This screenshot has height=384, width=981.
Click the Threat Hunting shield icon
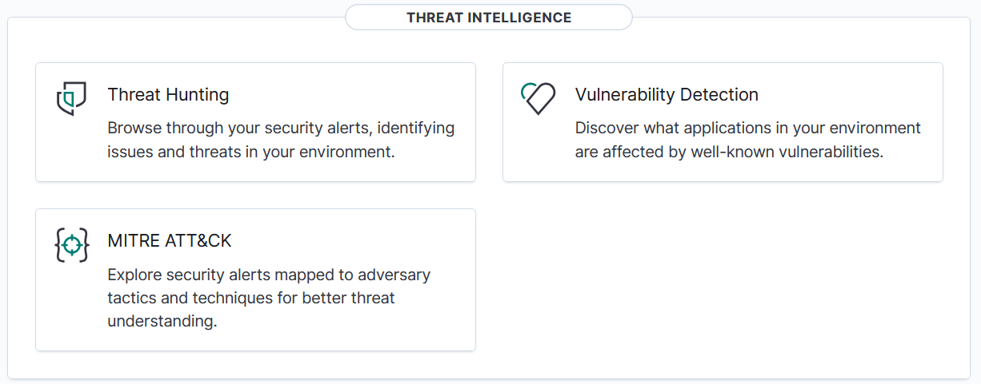tap(70, 98)
